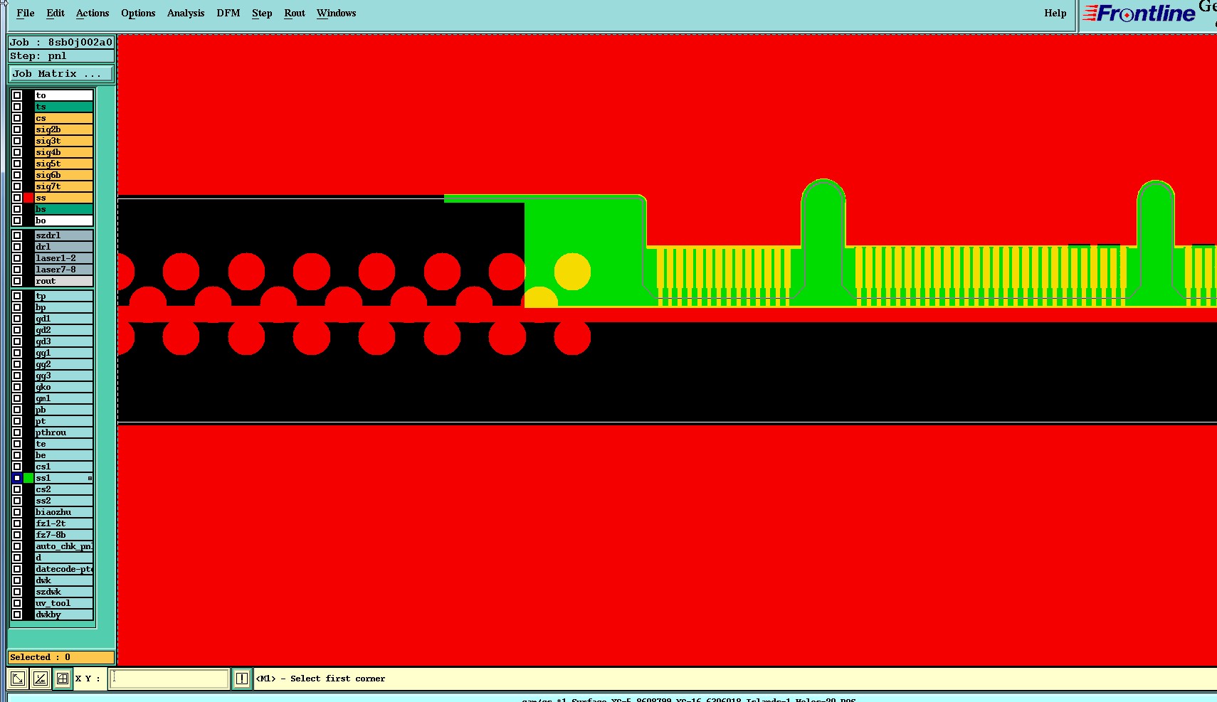Select the sig7t layer name
The height and width of the screenshot is (702, 1217).
(64, 186)
